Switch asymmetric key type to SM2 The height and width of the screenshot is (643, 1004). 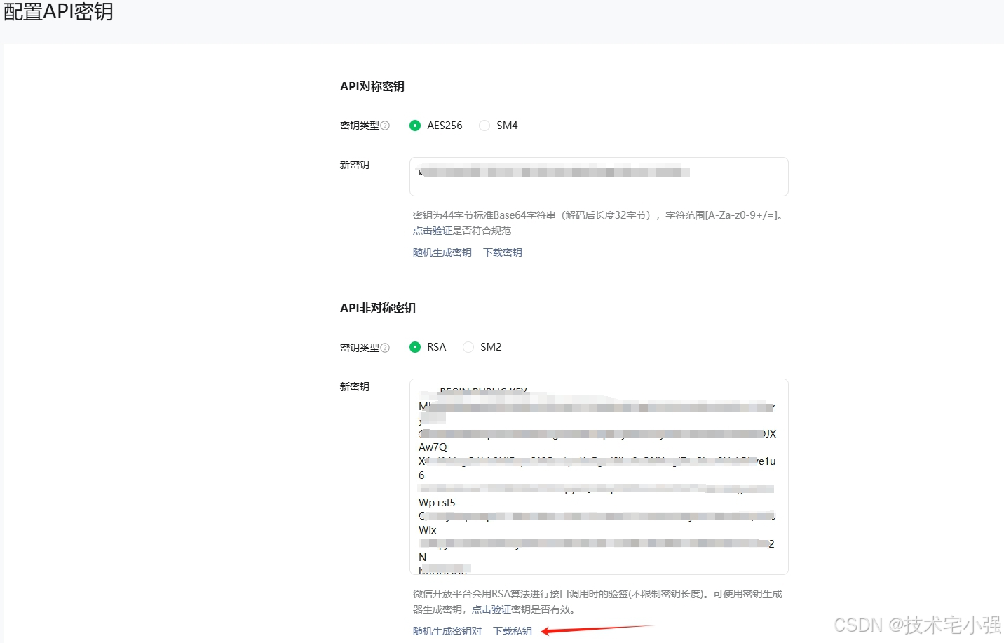pyautogui.click(x=468, y=346)
